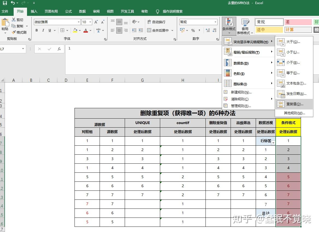Select the Format Painter (格式刷)
This screenshot has width=319, height=232.
tap(14, 32)
